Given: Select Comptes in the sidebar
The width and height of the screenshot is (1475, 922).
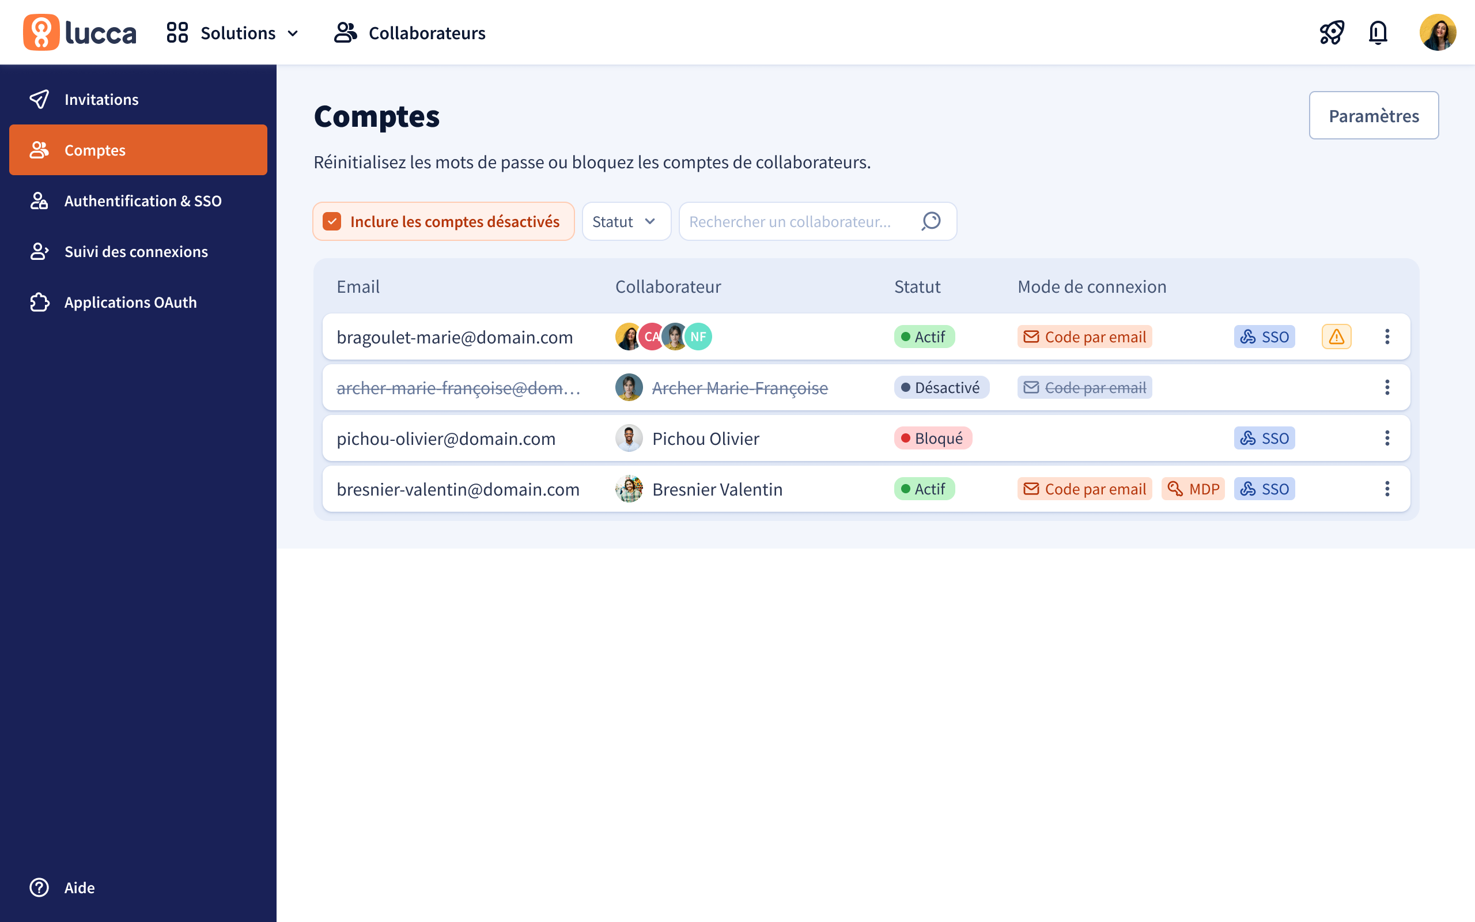Looking at the screenshot, I should (138, 150).
